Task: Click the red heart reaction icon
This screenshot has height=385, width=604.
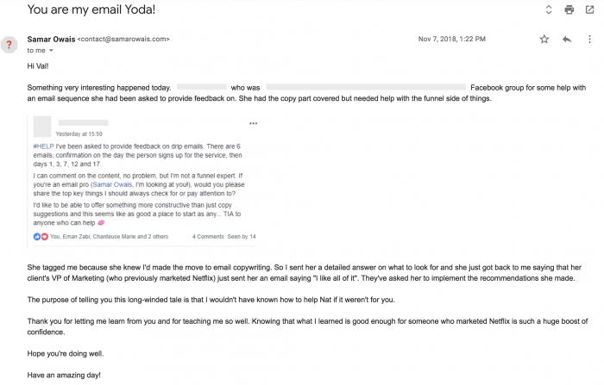Action: tap(45, 237)
